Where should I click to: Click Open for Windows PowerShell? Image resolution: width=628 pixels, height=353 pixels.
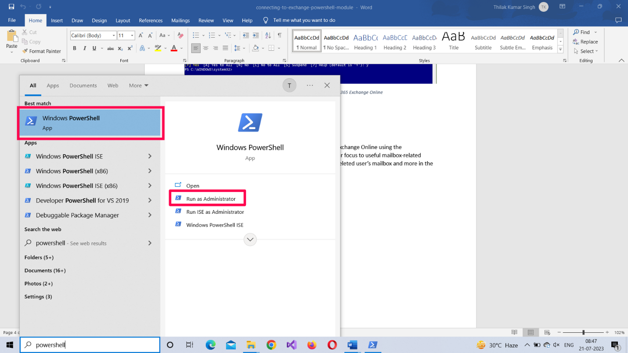point(192,186)
